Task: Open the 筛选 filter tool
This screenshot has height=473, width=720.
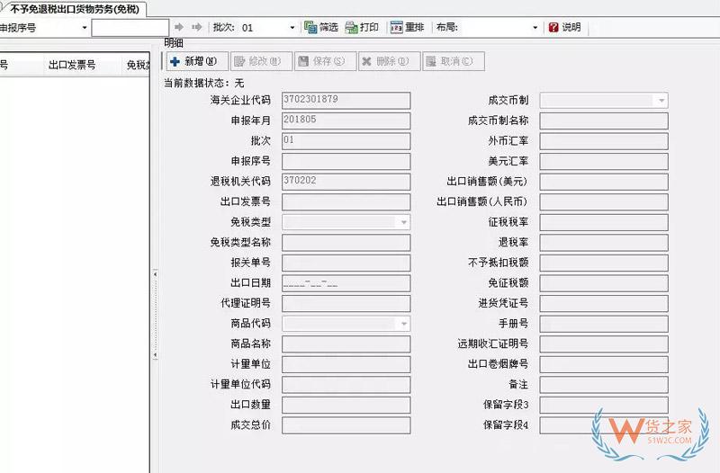Action: click(321, 28)
